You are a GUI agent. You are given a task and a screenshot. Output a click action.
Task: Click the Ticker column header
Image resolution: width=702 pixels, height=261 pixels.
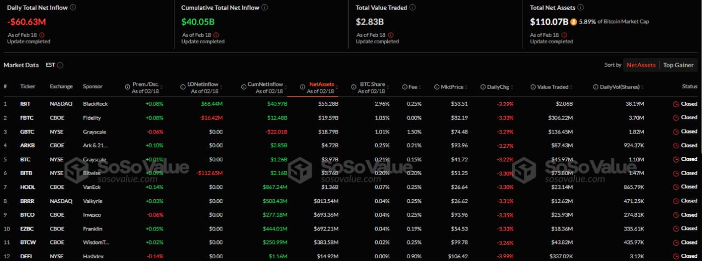point(27,86)
